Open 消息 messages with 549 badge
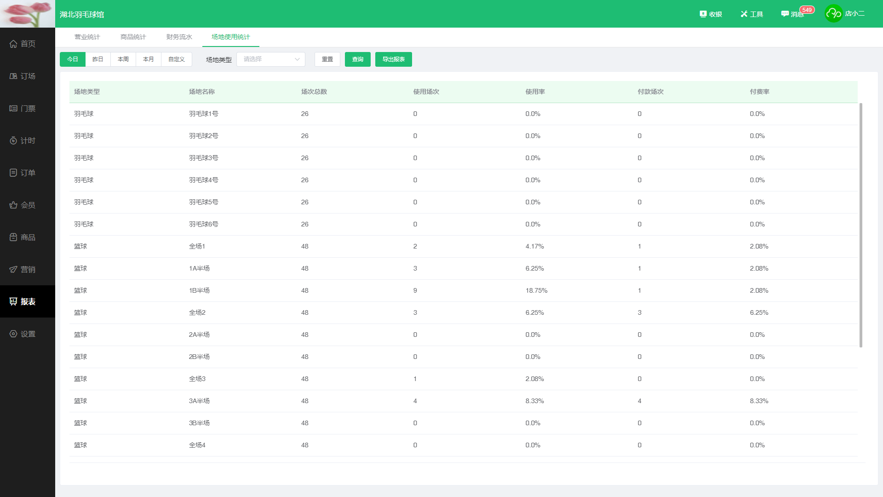Viewport: 883px width, 497px height. point(793,14)
